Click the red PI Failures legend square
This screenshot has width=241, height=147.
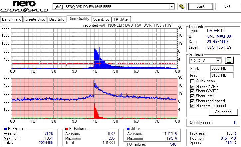[67, 129]
